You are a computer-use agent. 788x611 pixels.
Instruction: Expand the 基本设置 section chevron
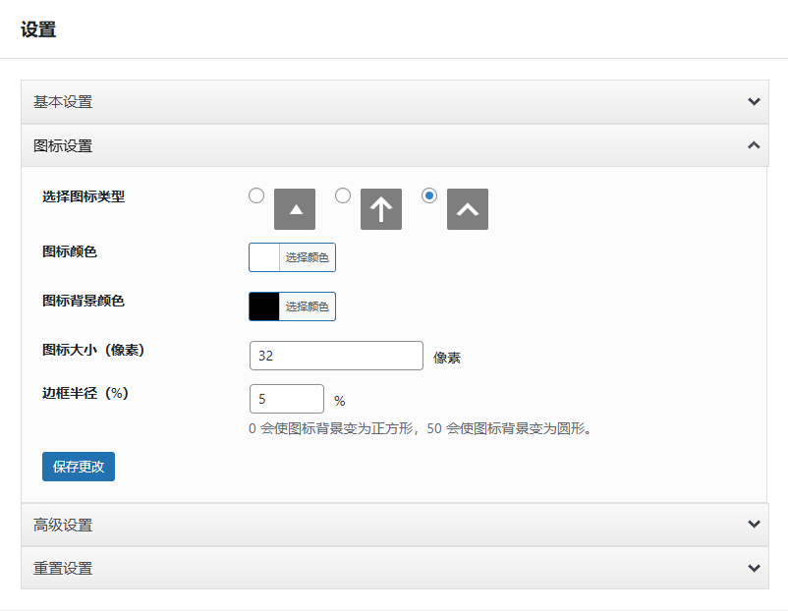pos(754,101)
